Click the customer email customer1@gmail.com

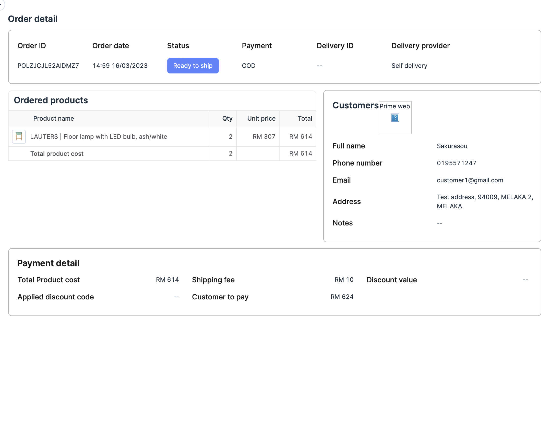pos(470,180)
